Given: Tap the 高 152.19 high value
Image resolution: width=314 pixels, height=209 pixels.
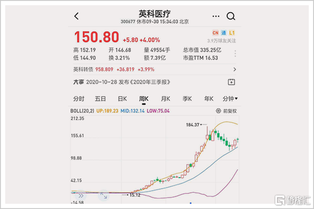Looking at the screenshot, I should 84,50.
